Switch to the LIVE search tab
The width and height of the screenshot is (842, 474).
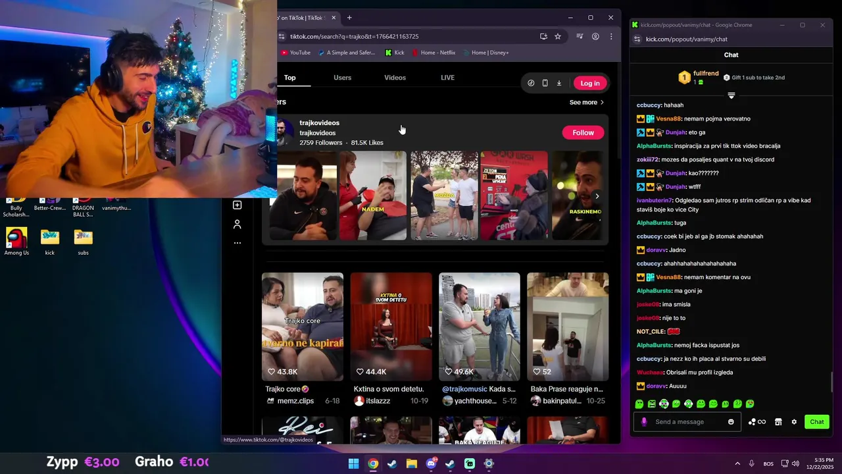(447, 78)
